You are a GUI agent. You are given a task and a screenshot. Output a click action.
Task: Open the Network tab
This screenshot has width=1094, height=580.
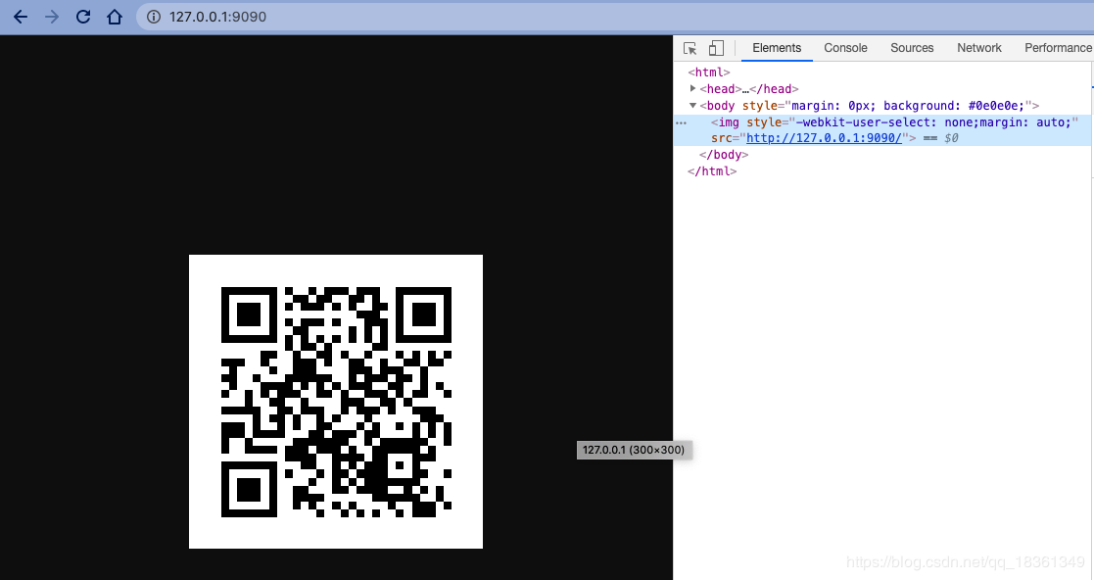click(x=978, y=48)
